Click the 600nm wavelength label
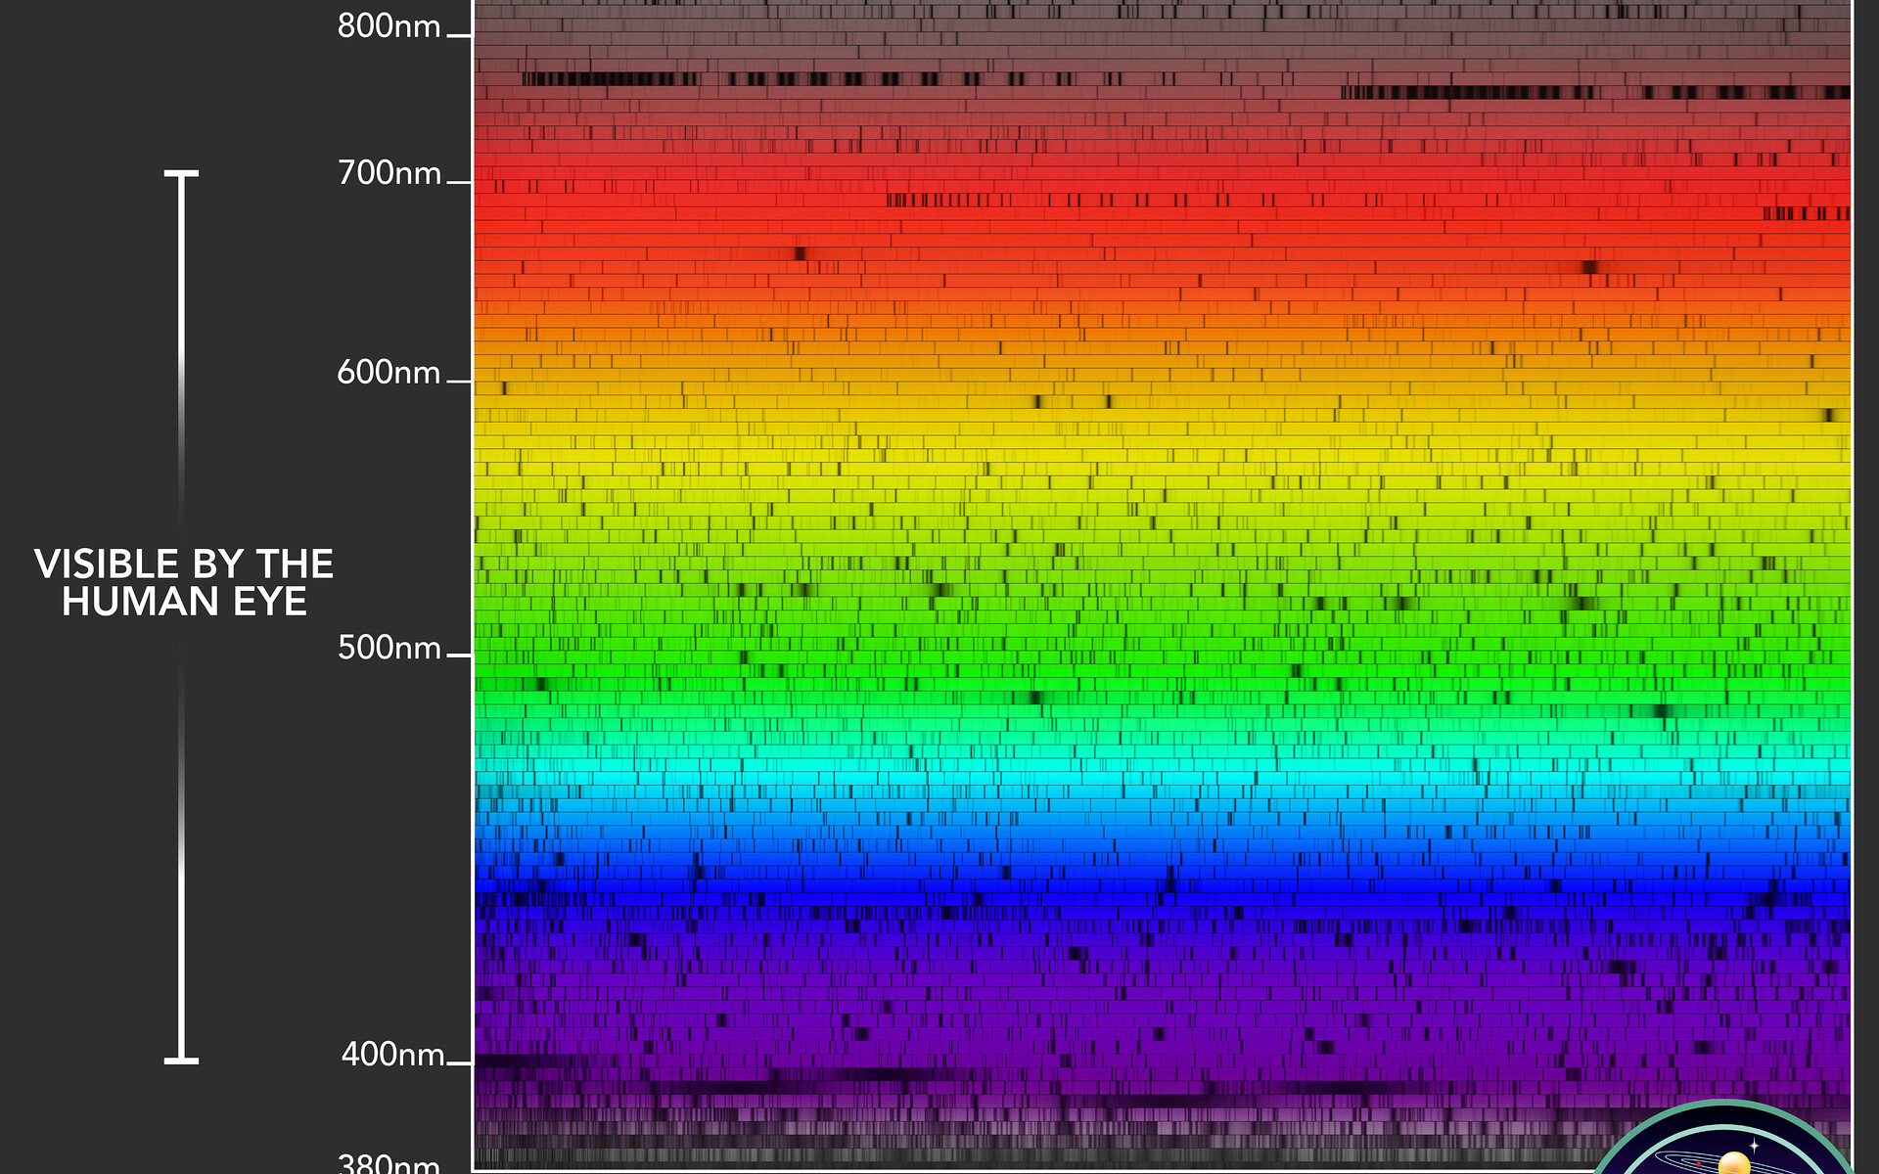 [389, 373]
